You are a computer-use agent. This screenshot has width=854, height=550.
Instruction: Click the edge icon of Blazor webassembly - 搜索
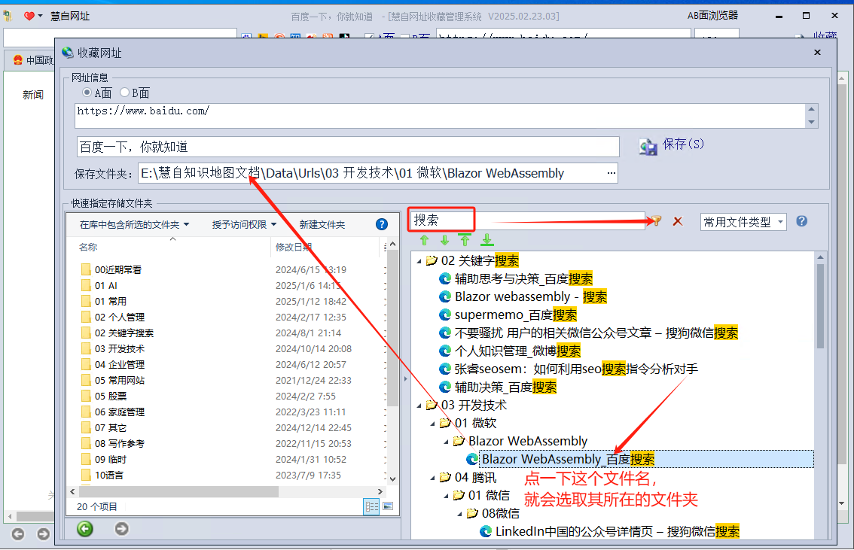445,297
